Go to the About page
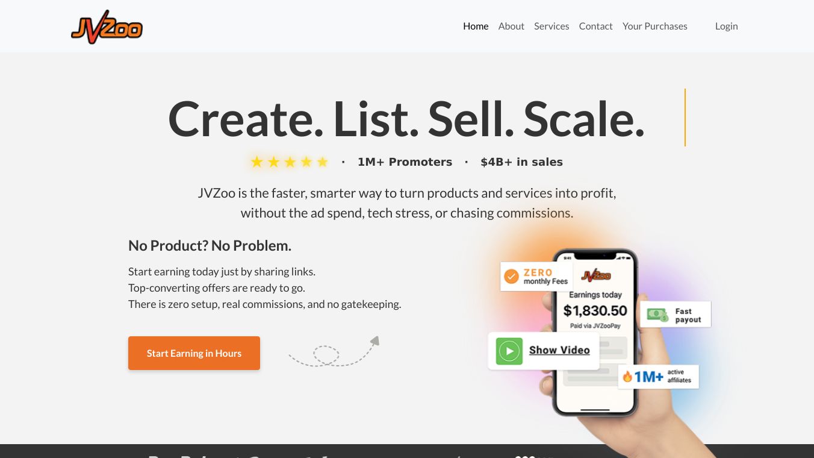The width and height of the screenshot is (814, 458). tap(511, 27)
